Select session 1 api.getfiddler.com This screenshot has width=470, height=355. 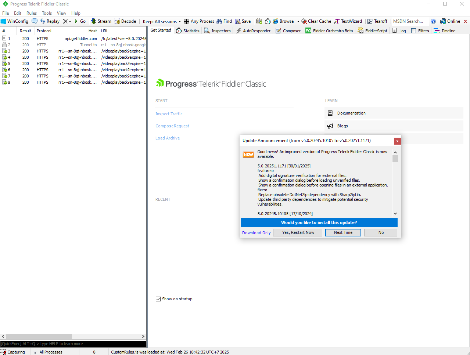[73, 39]
